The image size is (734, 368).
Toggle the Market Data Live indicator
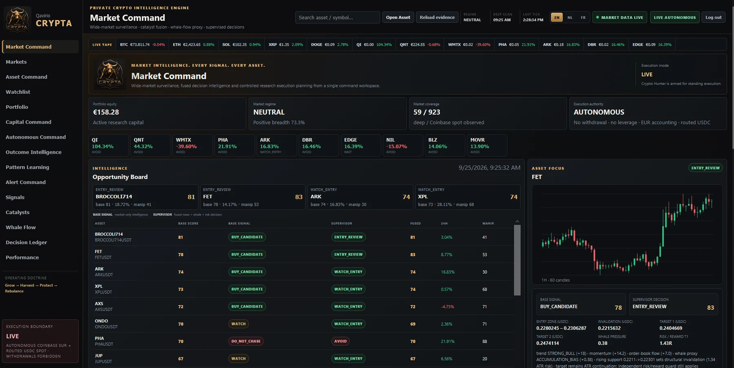tap(619, 18)
